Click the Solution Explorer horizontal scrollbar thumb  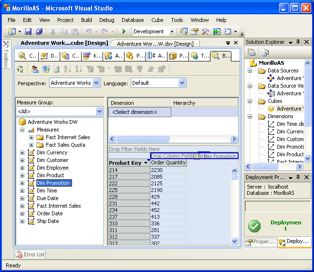tap(265, 166)
